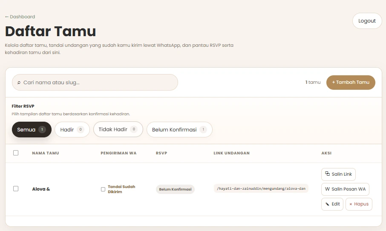386x231 pixels.
Task: Filter guests by Tidak Hadir
Action: point(118,129)
